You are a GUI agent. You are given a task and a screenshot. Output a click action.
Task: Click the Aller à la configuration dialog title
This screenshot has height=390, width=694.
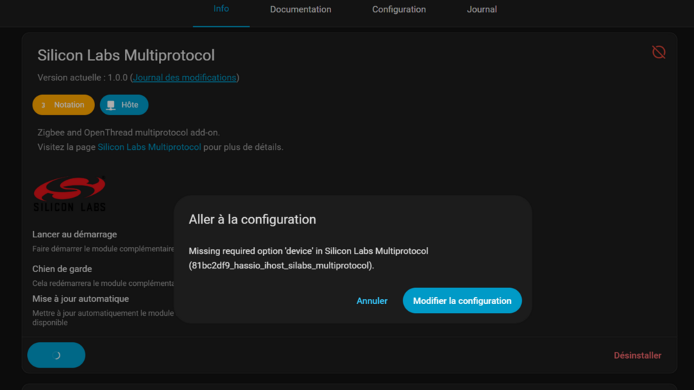(x=253, y=219)
